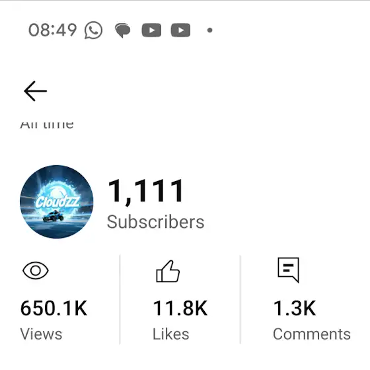Select the 1.3K comments figure
This screenshot has height=370, width=370.
tap(295, 308)
